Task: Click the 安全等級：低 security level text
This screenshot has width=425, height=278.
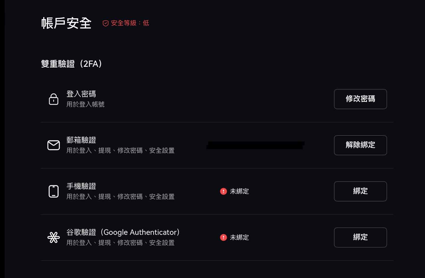Action: [x=129, y=23]
